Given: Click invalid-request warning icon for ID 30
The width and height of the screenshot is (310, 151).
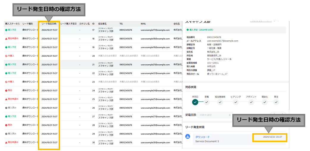Looking at the screenshot, I should click(x=6, y=142).
